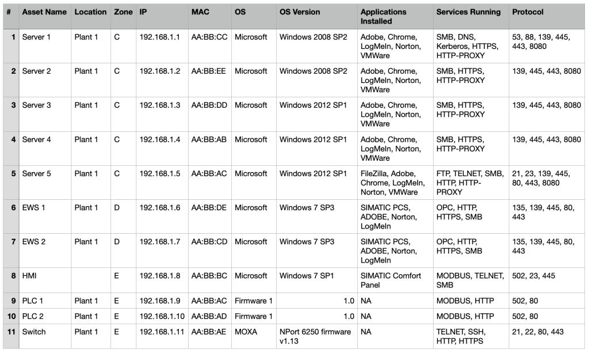Screen dimensions: 589x353
Task: Click the MAC cell AA:BB:DE
Action: click(x=209, y=207)
